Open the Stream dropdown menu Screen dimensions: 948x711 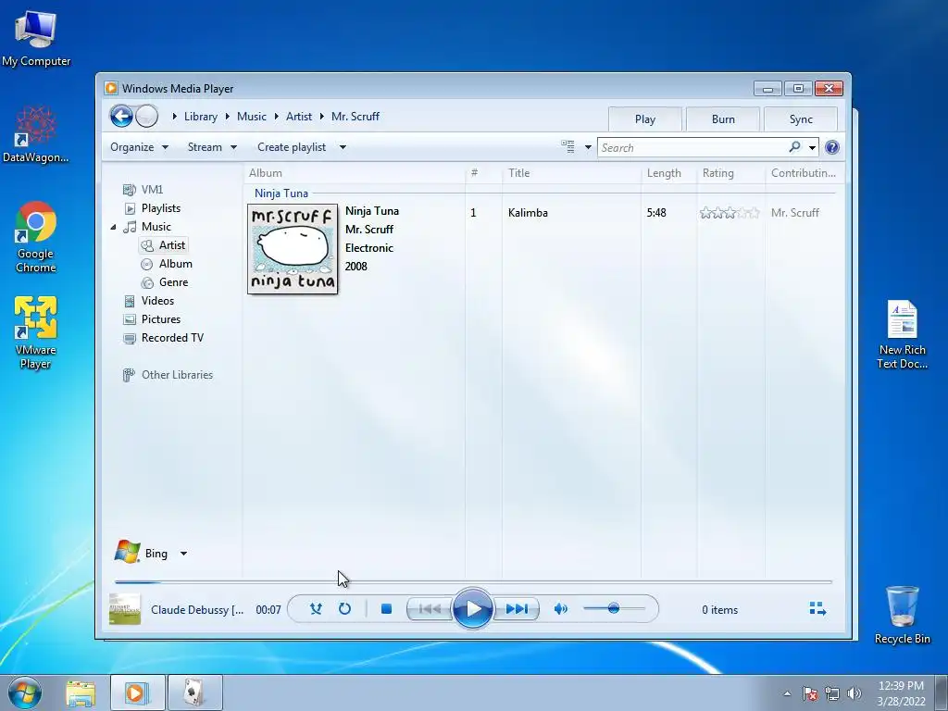212,147
